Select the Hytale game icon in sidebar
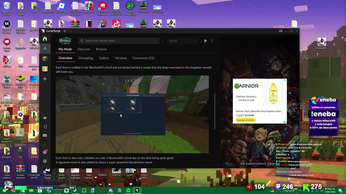346x194 pixels. coord(45,48)
